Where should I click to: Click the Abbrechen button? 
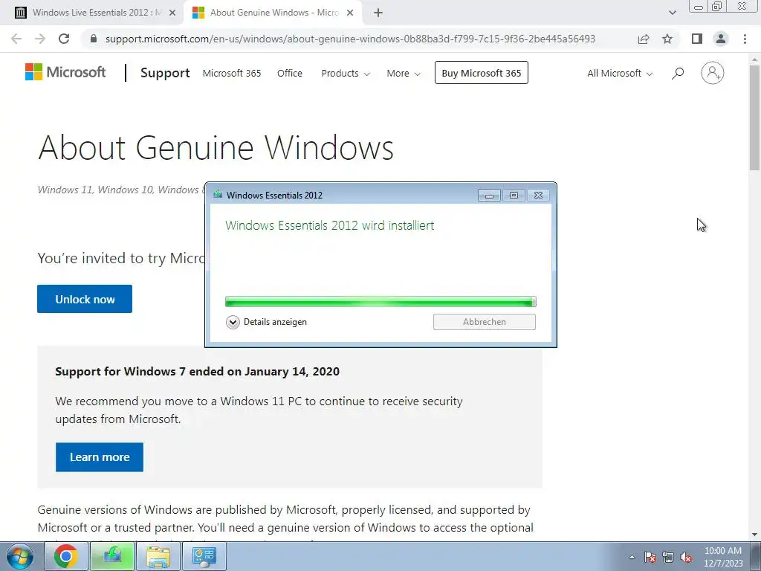485,322
